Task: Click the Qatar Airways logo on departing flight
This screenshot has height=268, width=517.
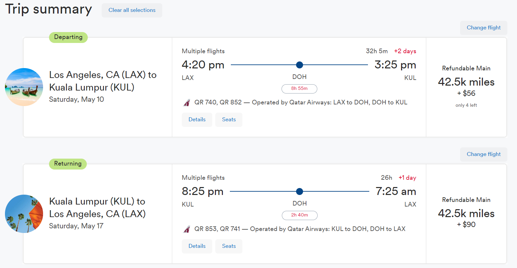Action: tap(186, 102)
